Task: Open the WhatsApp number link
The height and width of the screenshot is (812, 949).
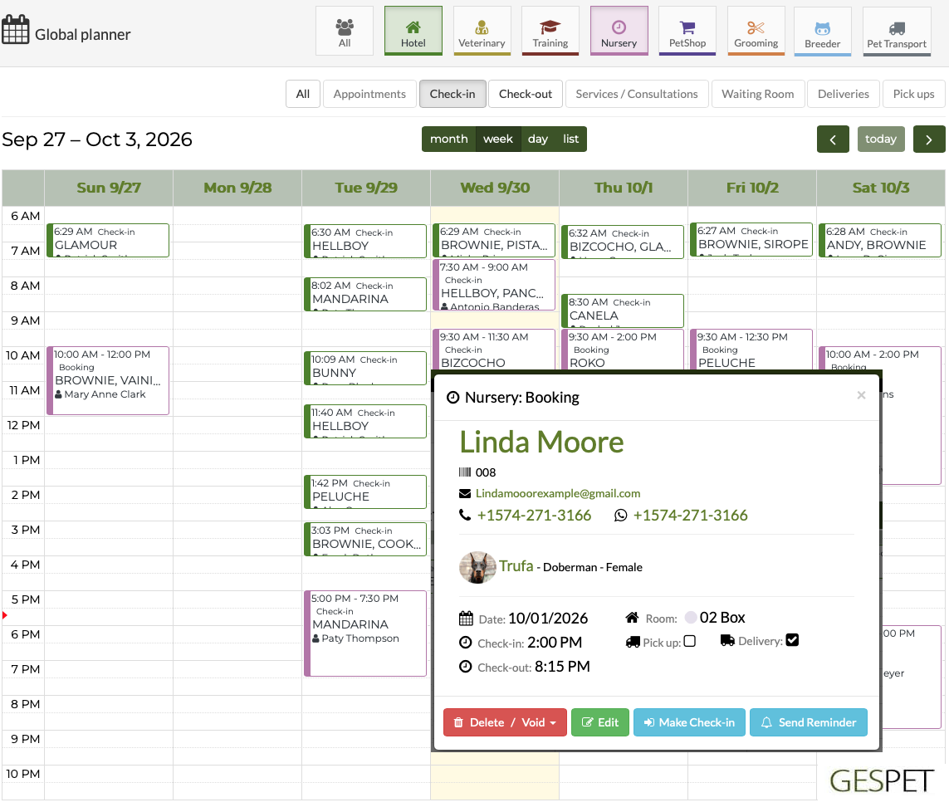Action: click(691, 515)
